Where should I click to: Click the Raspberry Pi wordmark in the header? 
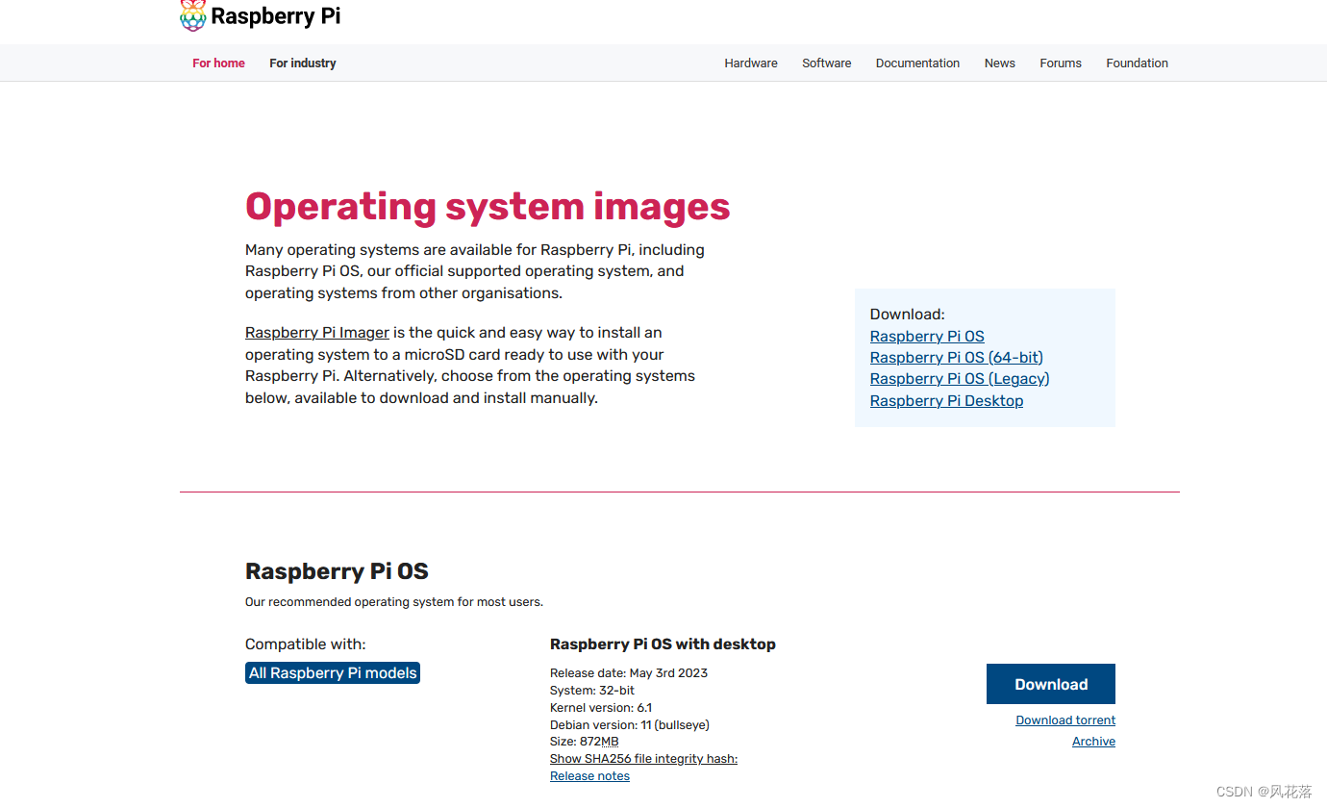pos(275,16)
